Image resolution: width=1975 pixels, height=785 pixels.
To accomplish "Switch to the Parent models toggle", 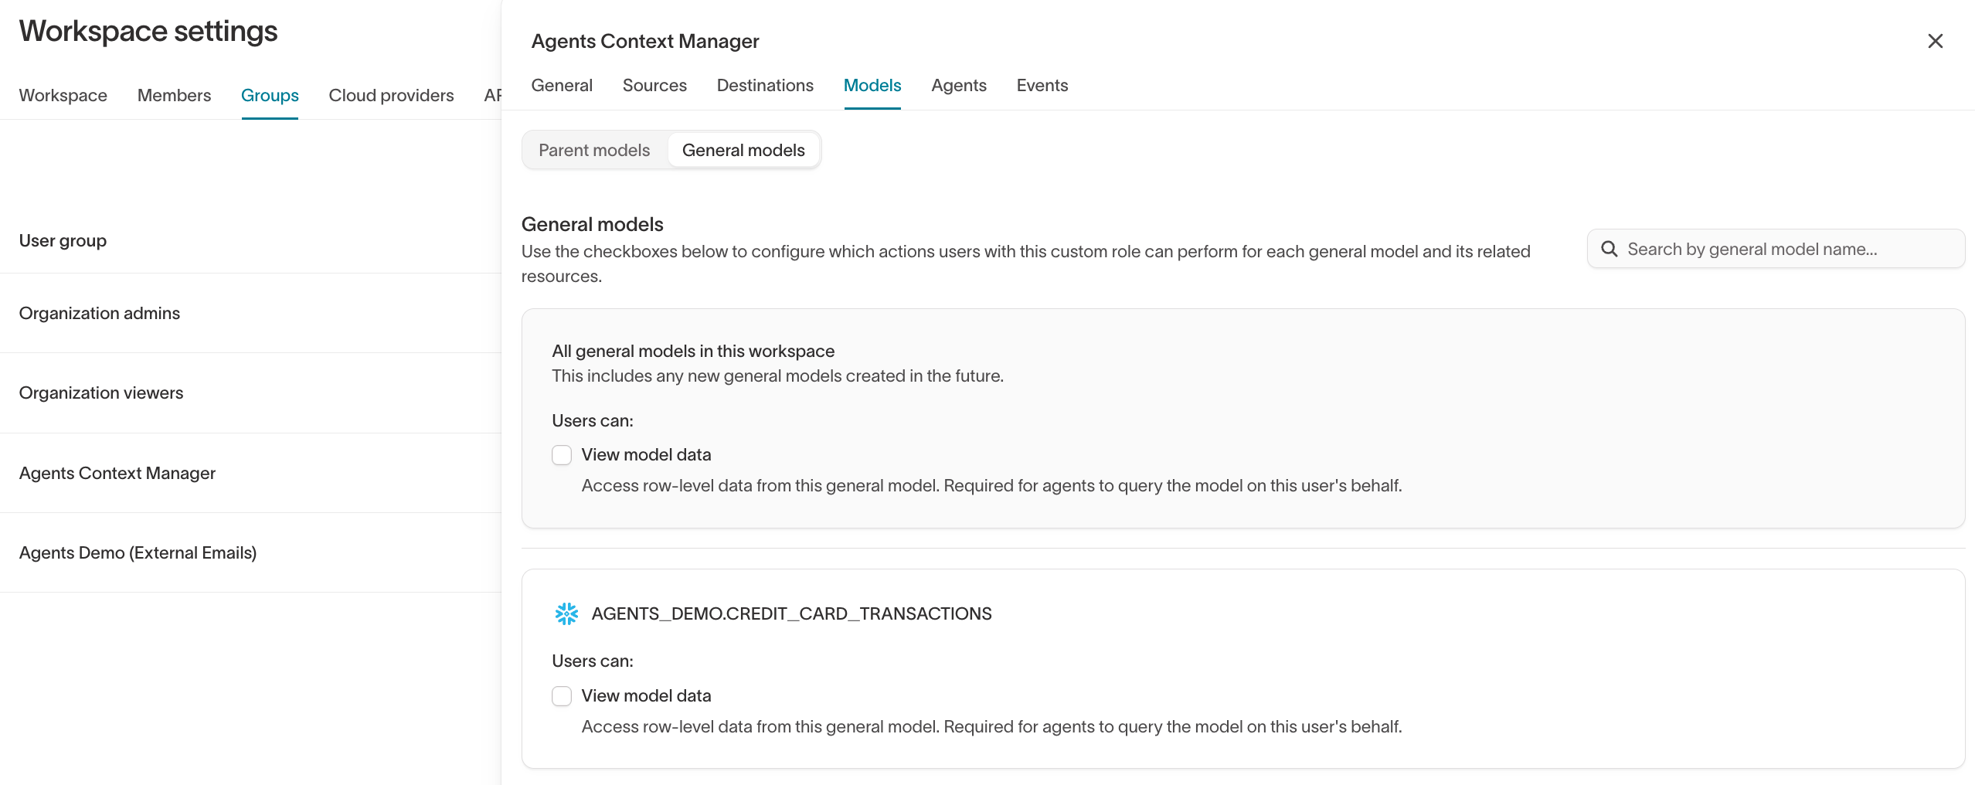I will click(594, 150).
